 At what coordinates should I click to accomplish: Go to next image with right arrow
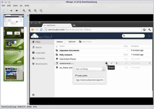17,11
